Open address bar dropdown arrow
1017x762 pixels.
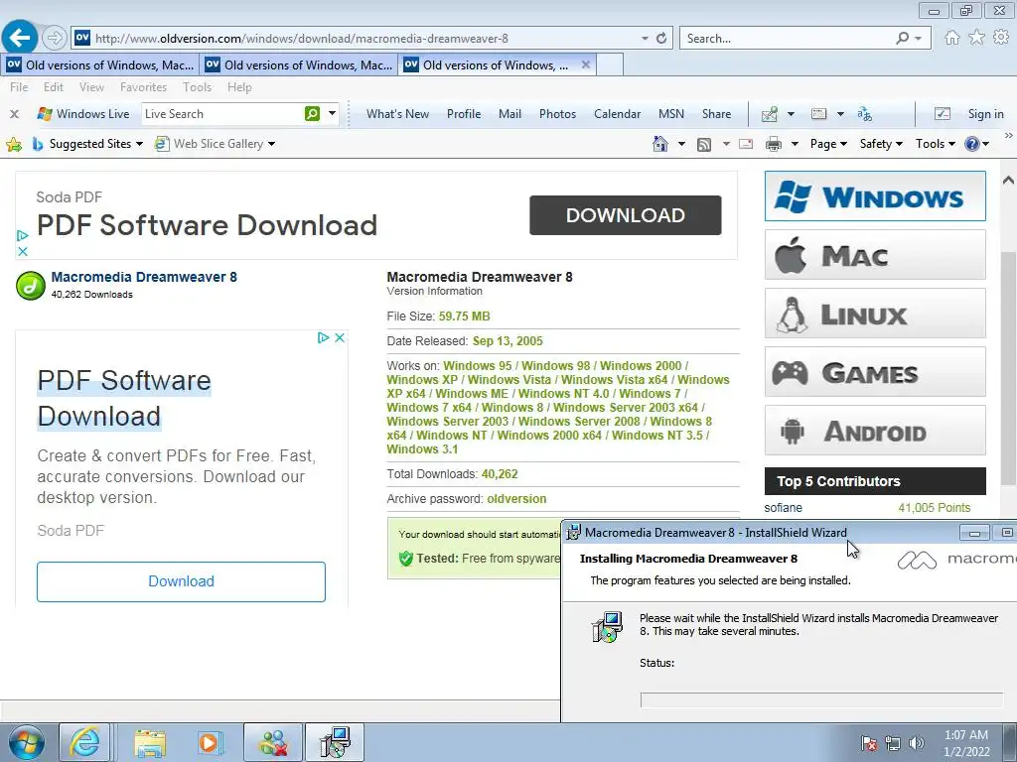pyautogui.click(x=645, y=39)
